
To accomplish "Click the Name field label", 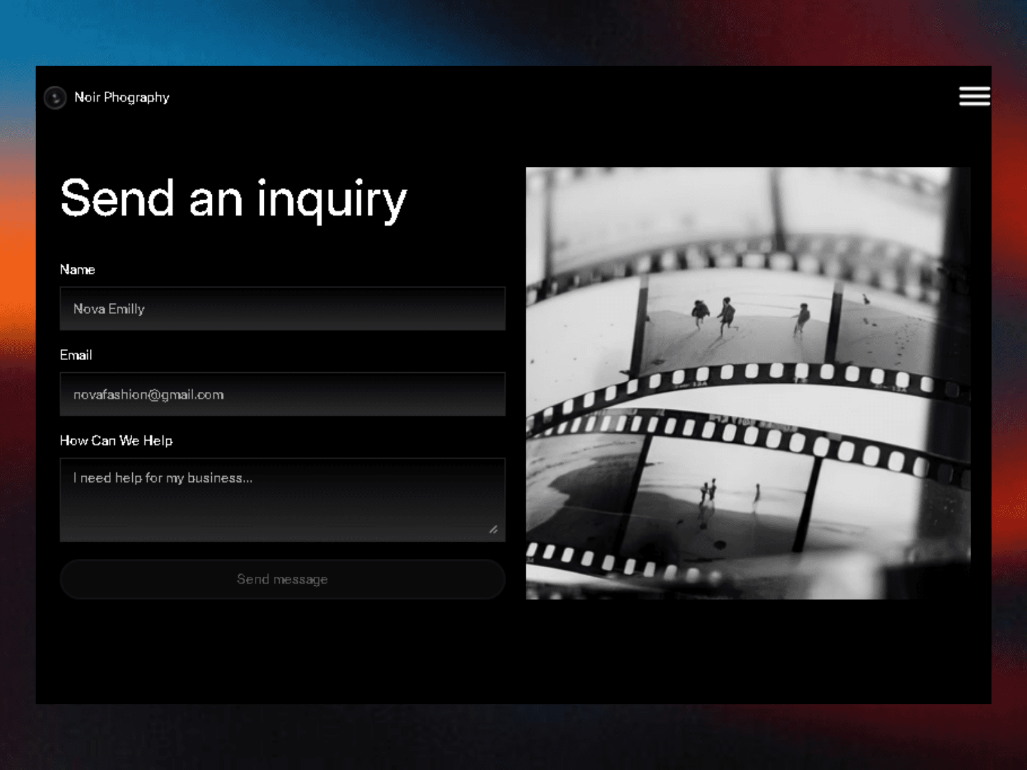I will (78, 269).
